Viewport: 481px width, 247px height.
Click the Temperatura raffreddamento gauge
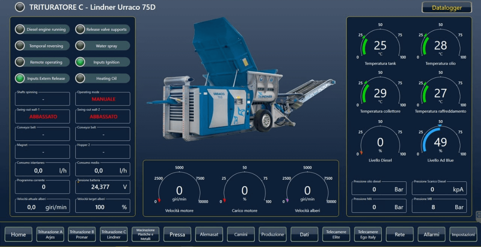440,92
